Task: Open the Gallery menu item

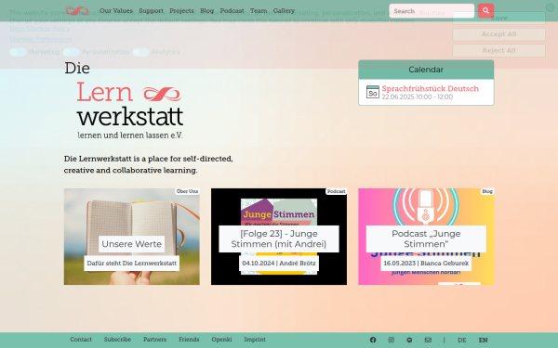Action: click(x=284, y=10)
